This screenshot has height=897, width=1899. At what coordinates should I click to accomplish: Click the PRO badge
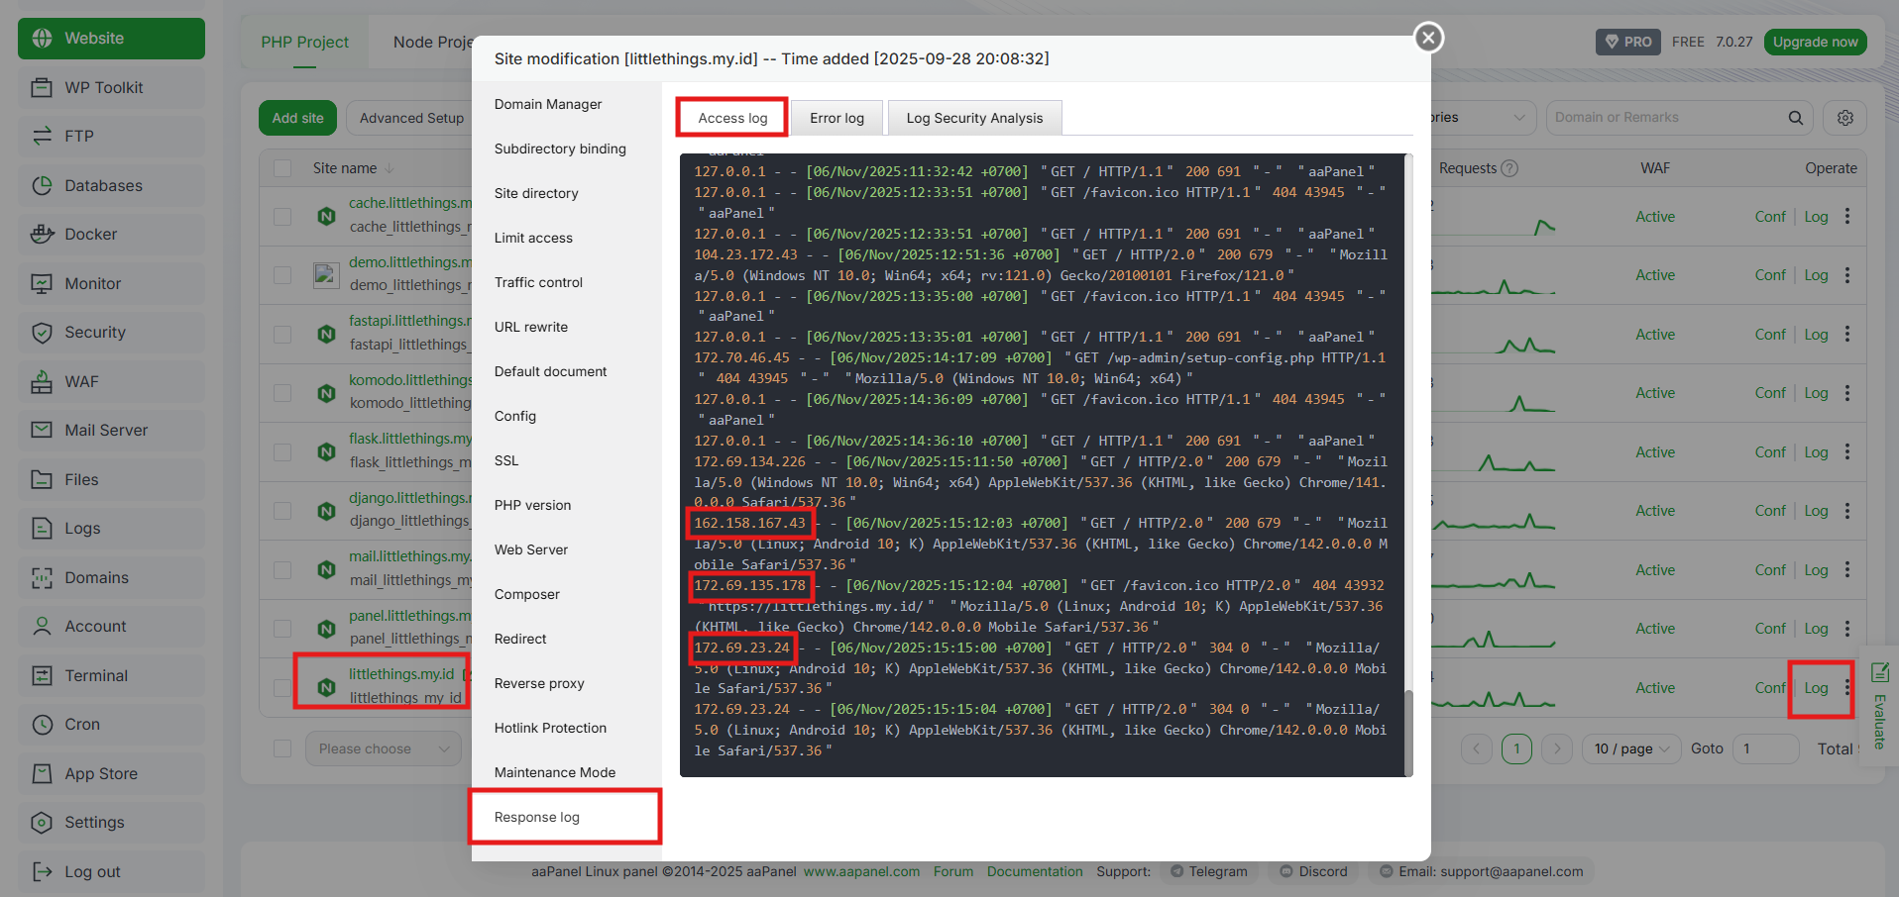click(1627, 42)
